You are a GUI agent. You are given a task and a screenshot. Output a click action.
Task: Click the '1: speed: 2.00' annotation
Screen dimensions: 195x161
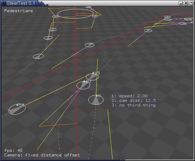point(130,96)
